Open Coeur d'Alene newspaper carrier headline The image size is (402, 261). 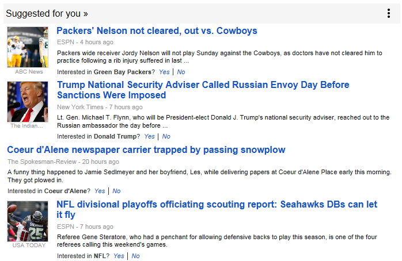click(146, 150)
